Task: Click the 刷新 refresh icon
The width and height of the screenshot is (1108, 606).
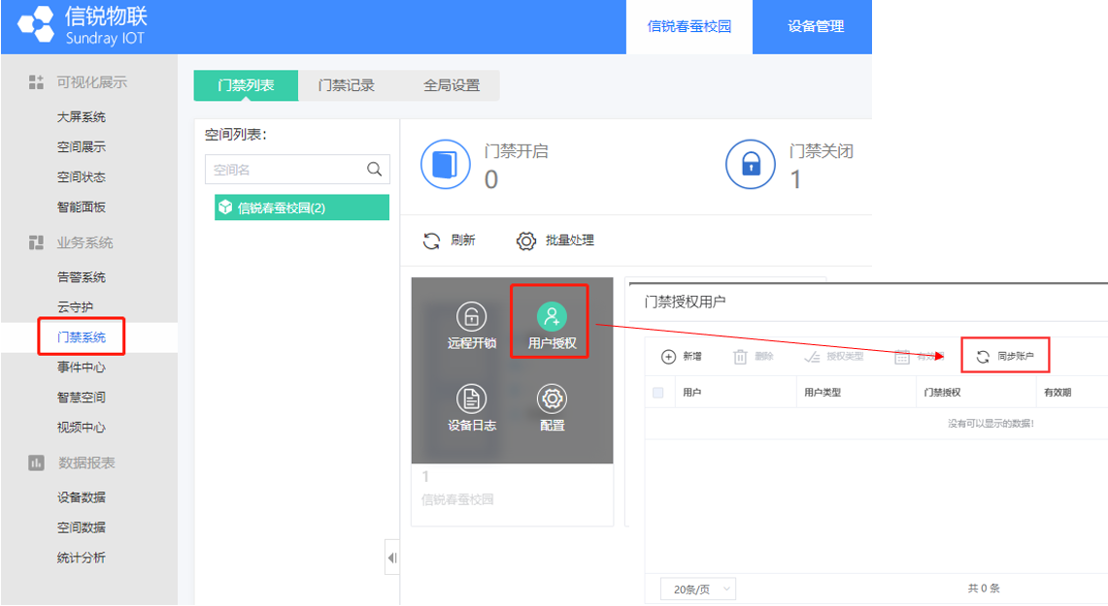Action: (431, 240)
